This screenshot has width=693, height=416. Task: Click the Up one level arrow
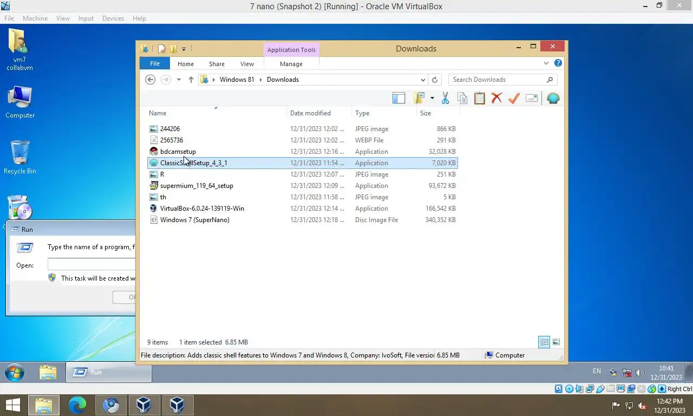click(191, 80)
